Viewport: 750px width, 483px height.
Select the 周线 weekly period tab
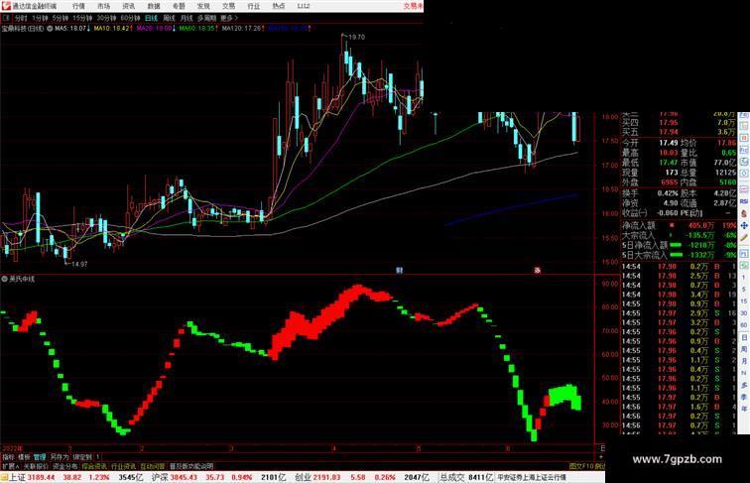[x=169, y=18]
